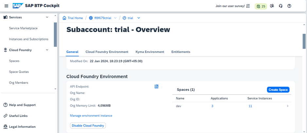
Task: Open the Trial Home breadcrumb link
Action: pos(75,18)
